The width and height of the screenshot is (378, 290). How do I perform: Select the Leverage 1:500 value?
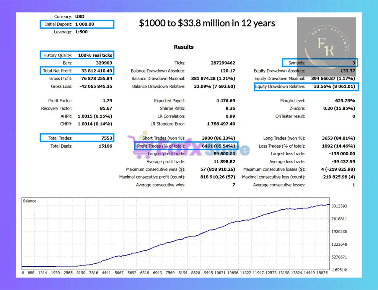pyautogui.click(x=82, y=32)
